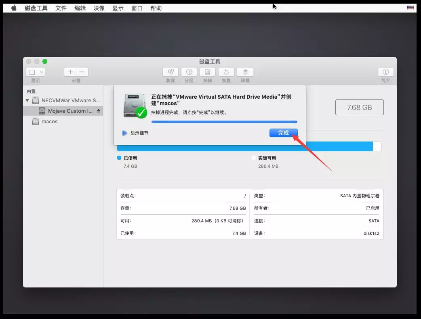Viewport: 421px width, 319px height.
Task: Click the add volume plus button
Action: pos(70,72)
